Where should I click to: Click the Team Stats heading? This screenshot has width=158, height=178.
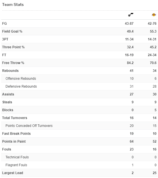pyautogui.click(x=13, y=4)
